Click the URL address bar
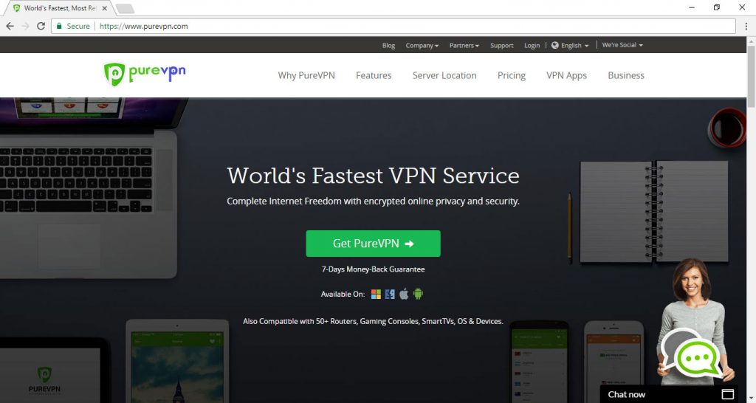 (393, 26)
